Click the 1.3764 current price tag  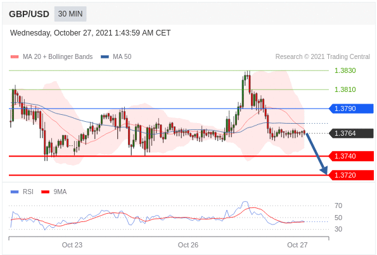(x=351, y=133)
